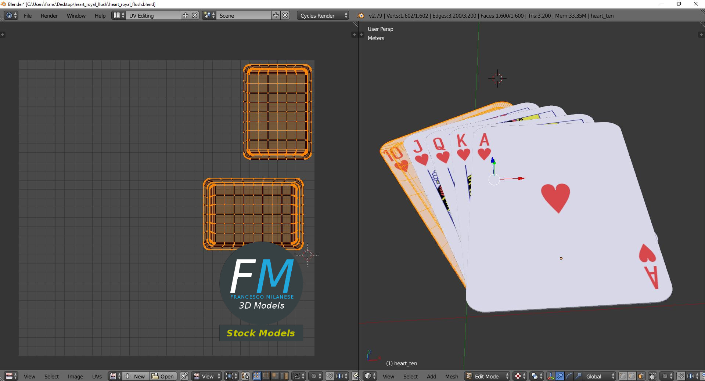
Task: Toggle snapping in the UV editor
Action: (x=330, y=376)
